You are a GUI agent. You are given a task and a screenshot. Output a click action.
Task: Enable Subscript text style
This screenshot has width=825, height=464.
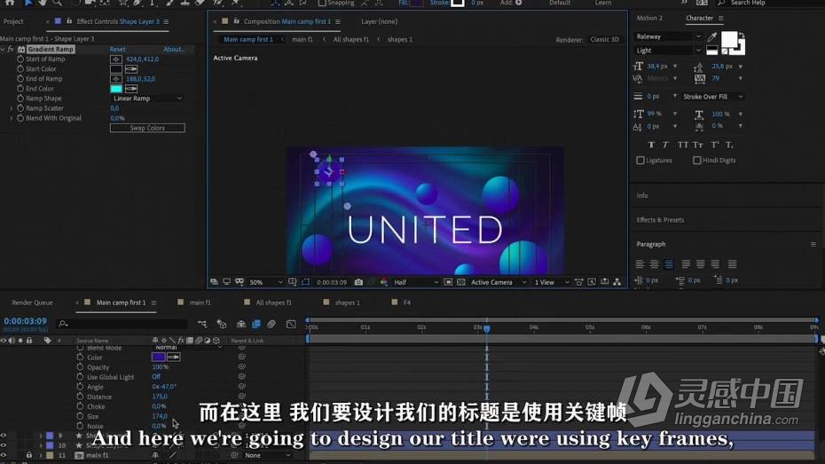(729, 145)
